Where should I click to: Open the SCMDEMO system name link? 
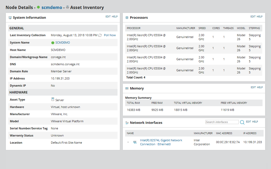pos(62,43)
